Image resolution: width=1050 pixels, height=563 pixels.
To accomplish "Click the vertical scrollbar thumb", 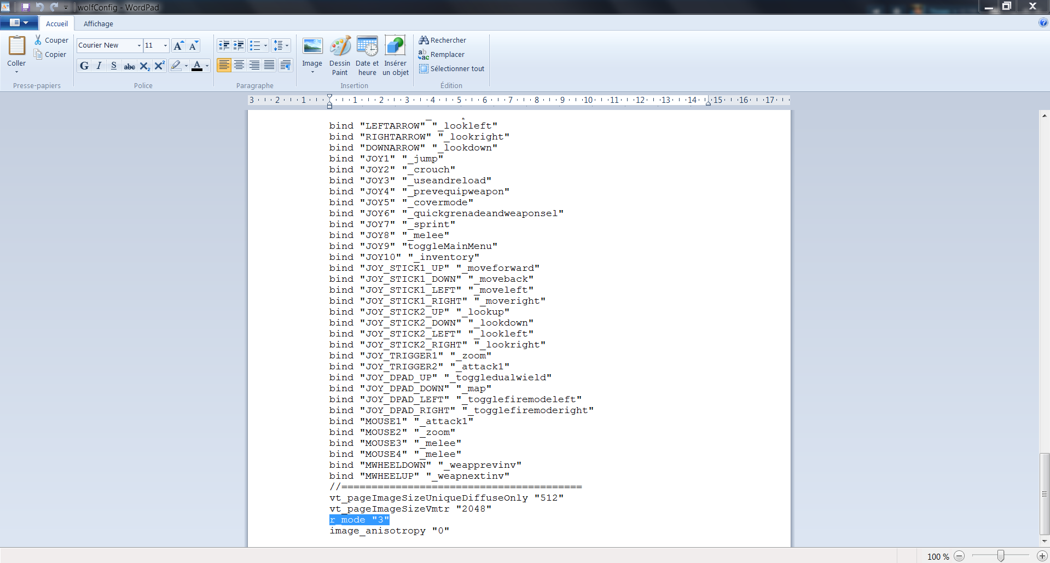I will click(1045, 494).
